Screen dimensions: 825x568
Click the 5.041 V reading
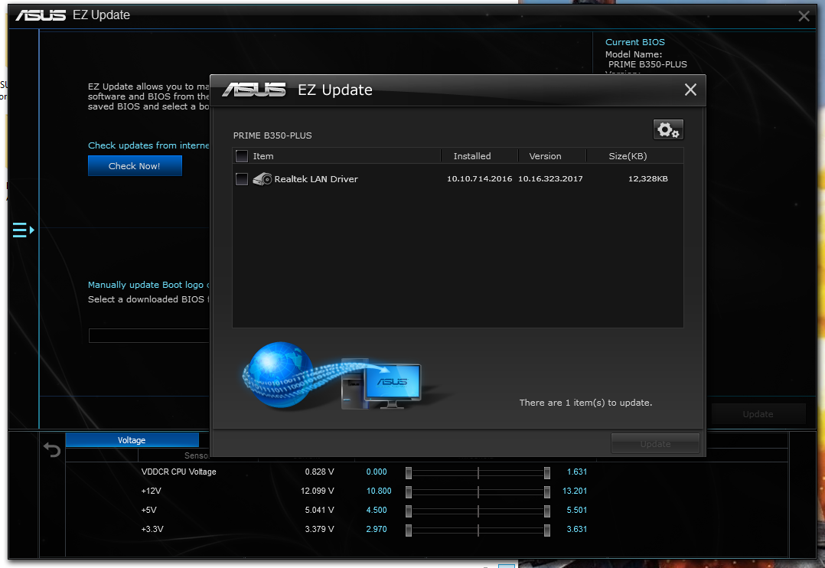coord(319,510)
